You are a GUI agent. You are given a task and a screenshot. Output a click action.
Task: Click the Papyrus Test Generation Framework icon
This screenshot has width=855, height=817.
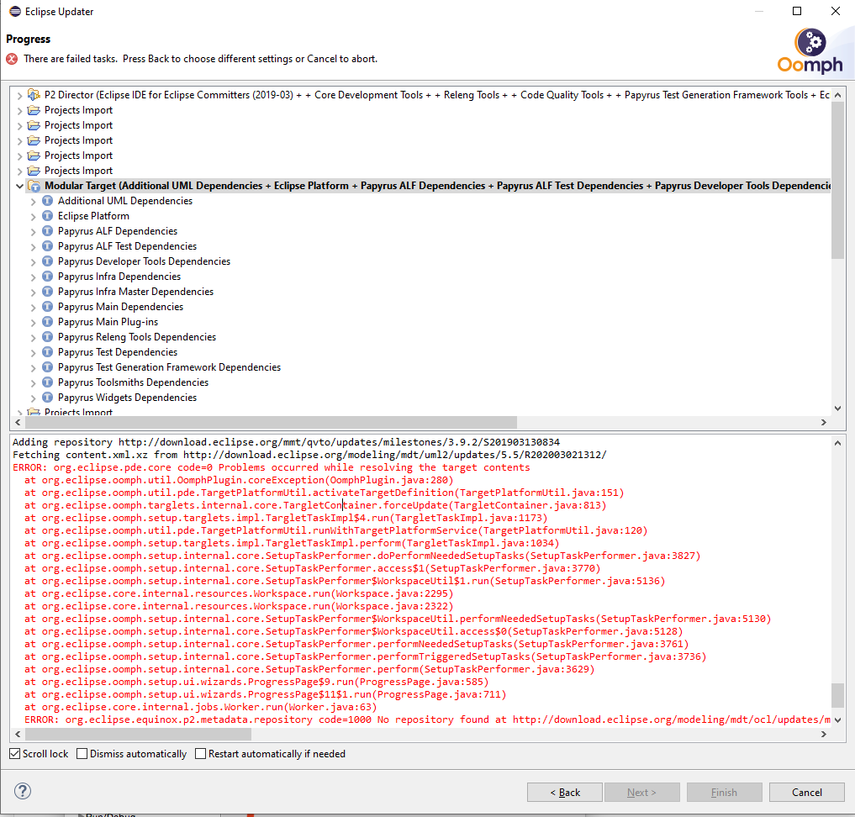(47, 367)
